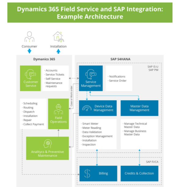Click the Meter Reading list item
185x187 pixels.
91,128
